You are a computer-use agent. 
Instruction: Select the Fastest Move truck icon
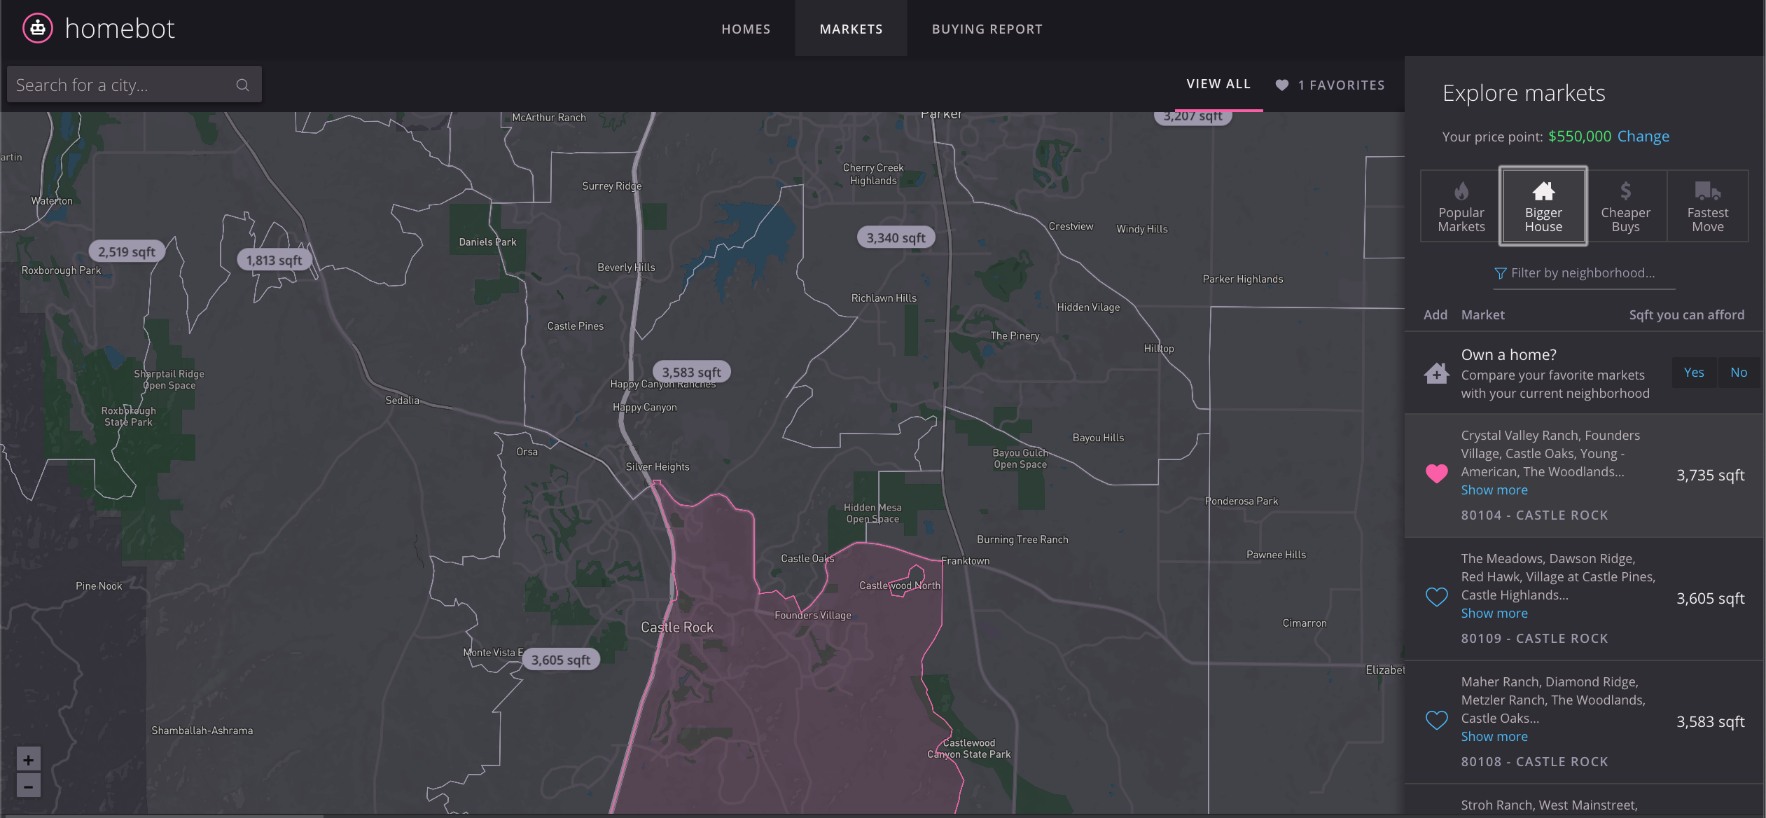[x=1707, y=190]
